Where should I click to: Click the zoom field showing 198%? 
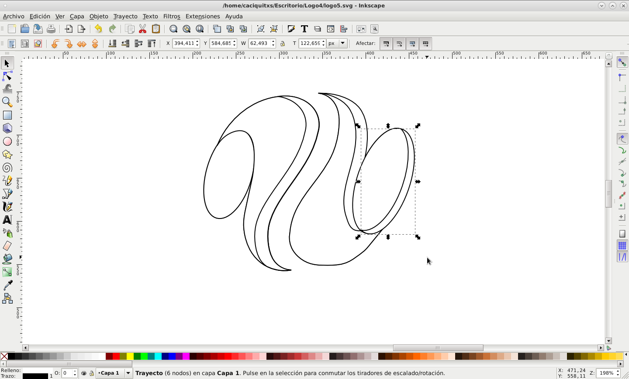pos(607,373)
